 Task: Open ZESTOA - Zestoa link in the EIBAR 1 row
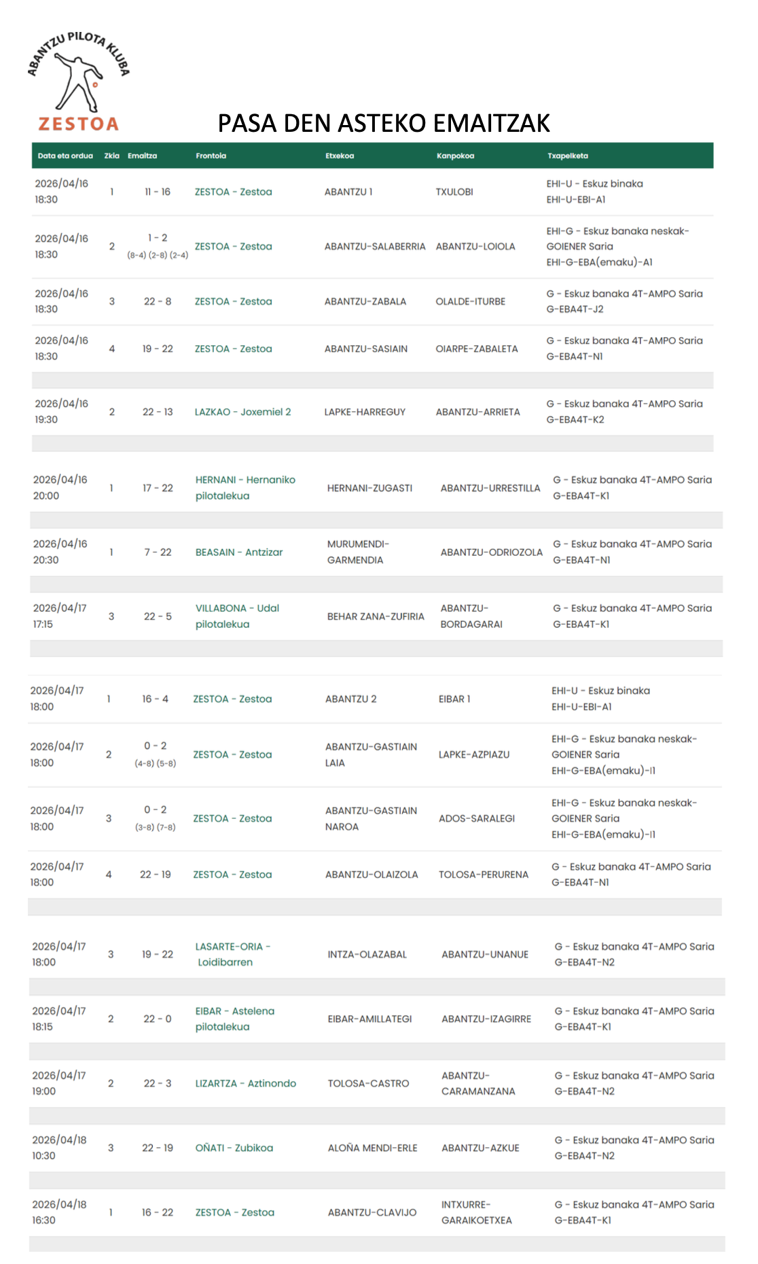point(232,699)
